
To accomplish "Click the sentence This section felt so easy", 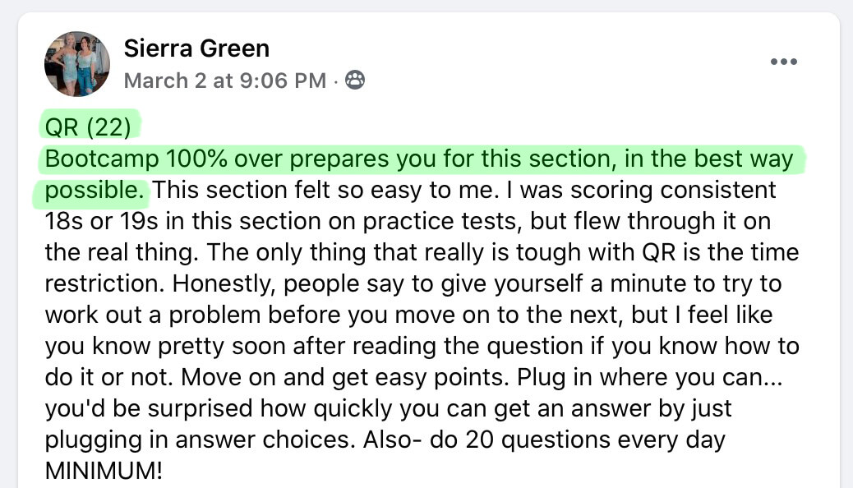I will coord(325,191).
